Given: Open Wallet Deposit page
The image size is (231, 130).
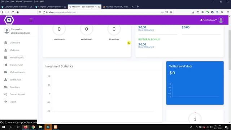Looking at the screenshot, I should pyautogui.click(x=17, y=57).
